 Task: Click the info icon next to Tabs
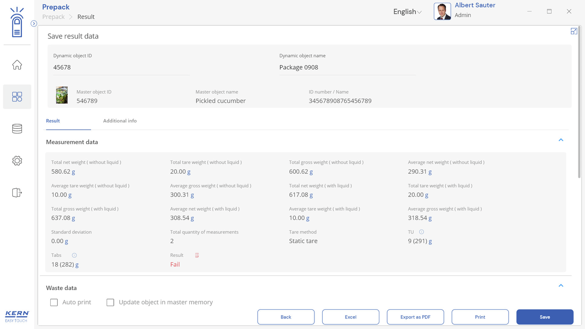(x=74, y=255)
